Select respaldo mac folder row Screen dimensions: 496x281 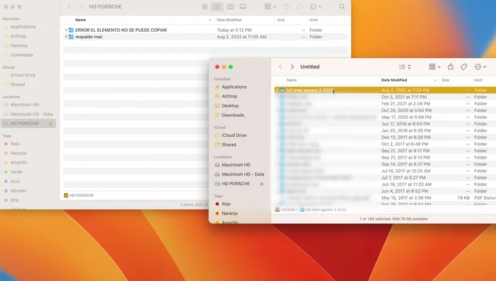coord(205,37)
